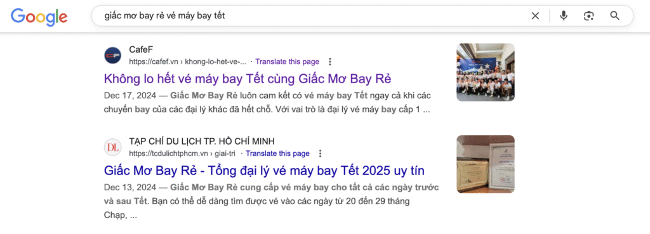Focus the search box query text

click(x=164, y=16)
